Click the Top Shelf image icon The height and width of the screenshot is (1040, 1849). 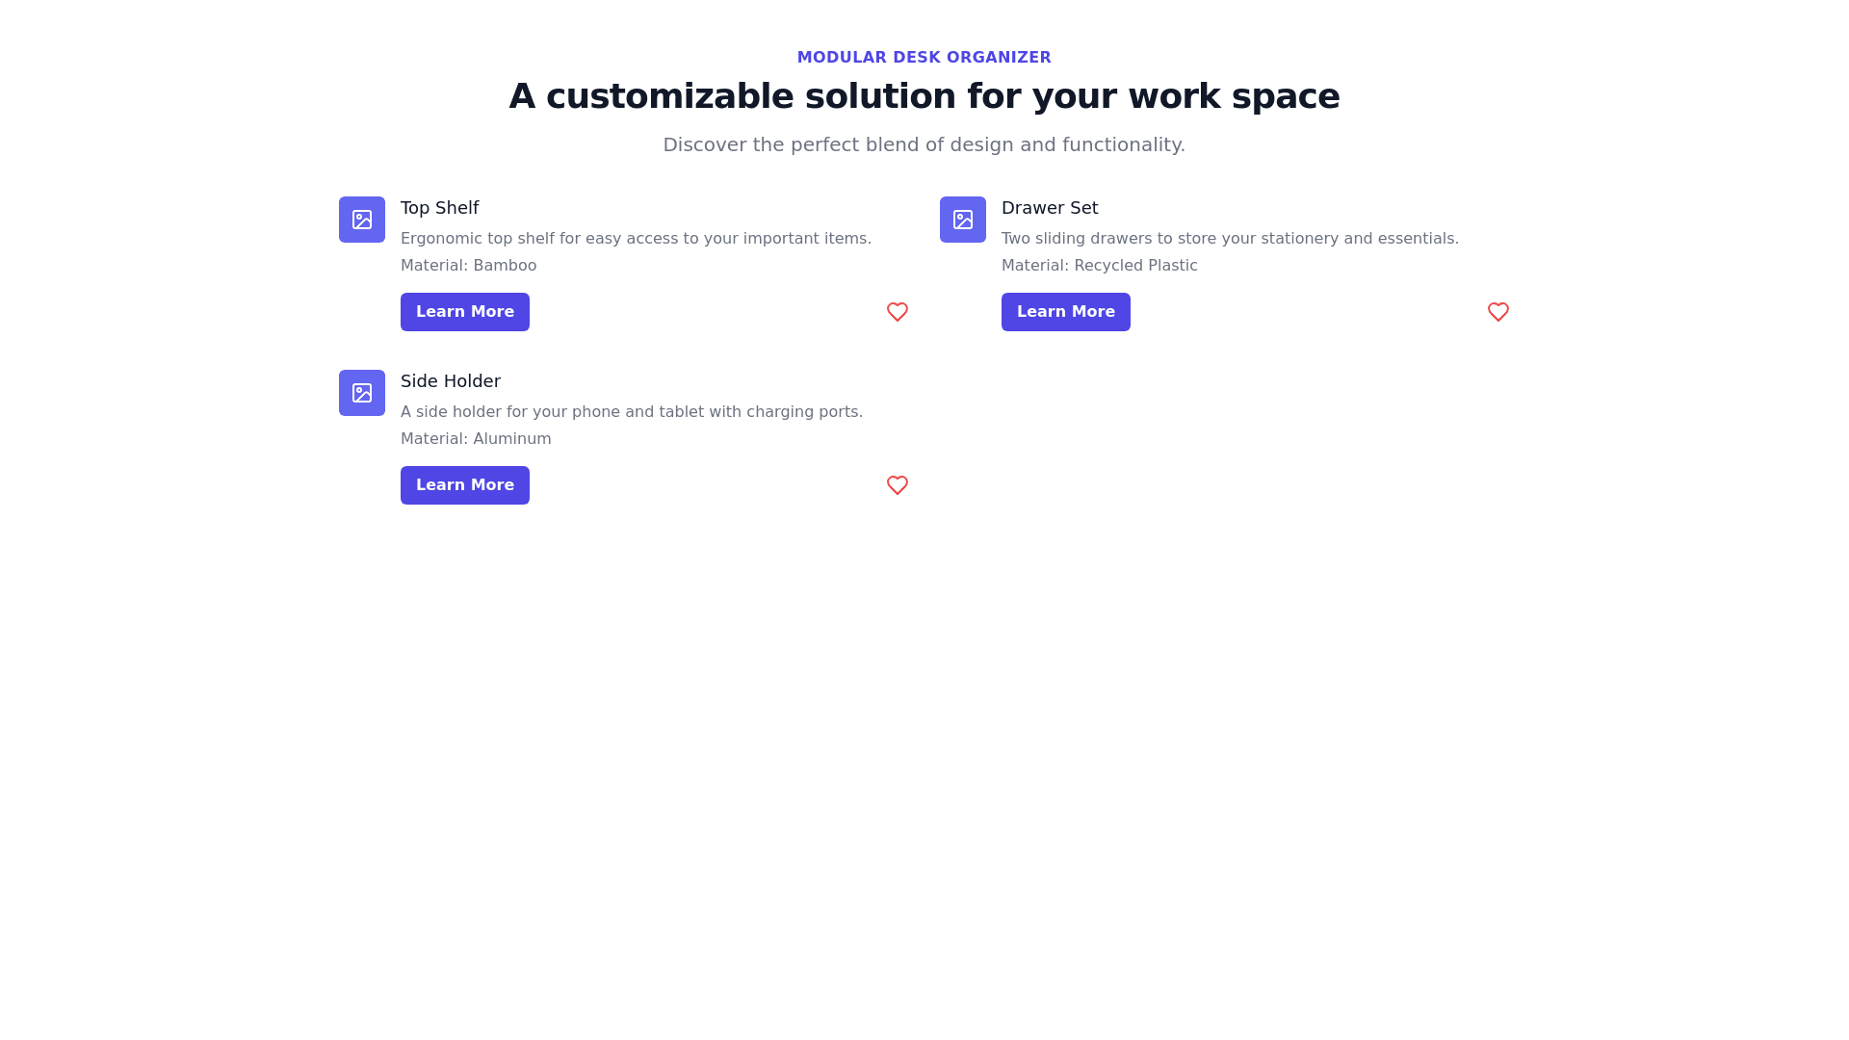click(x=362, y=220)
